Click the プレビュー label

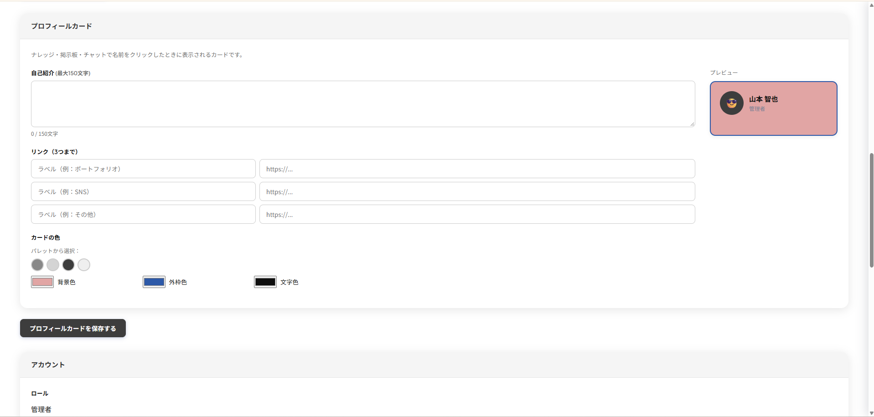[x=724, y=72]
